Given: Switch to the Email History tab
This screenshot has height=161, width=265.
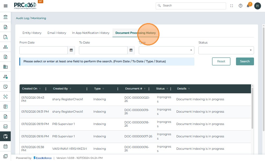Looking at the screenshot, I should tap(57, 33).
